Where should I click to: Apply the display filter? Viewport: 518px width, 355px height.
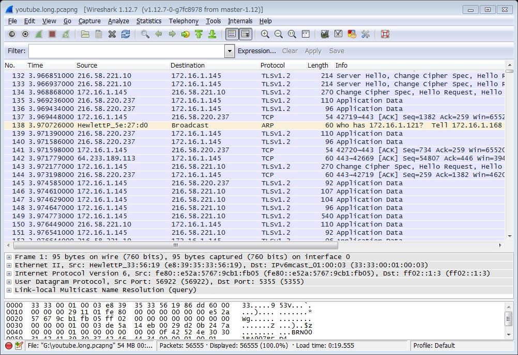313,51
